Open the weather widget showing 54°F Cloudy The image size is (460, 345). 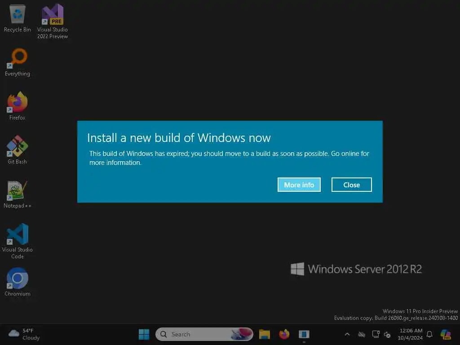click(24, 334)
